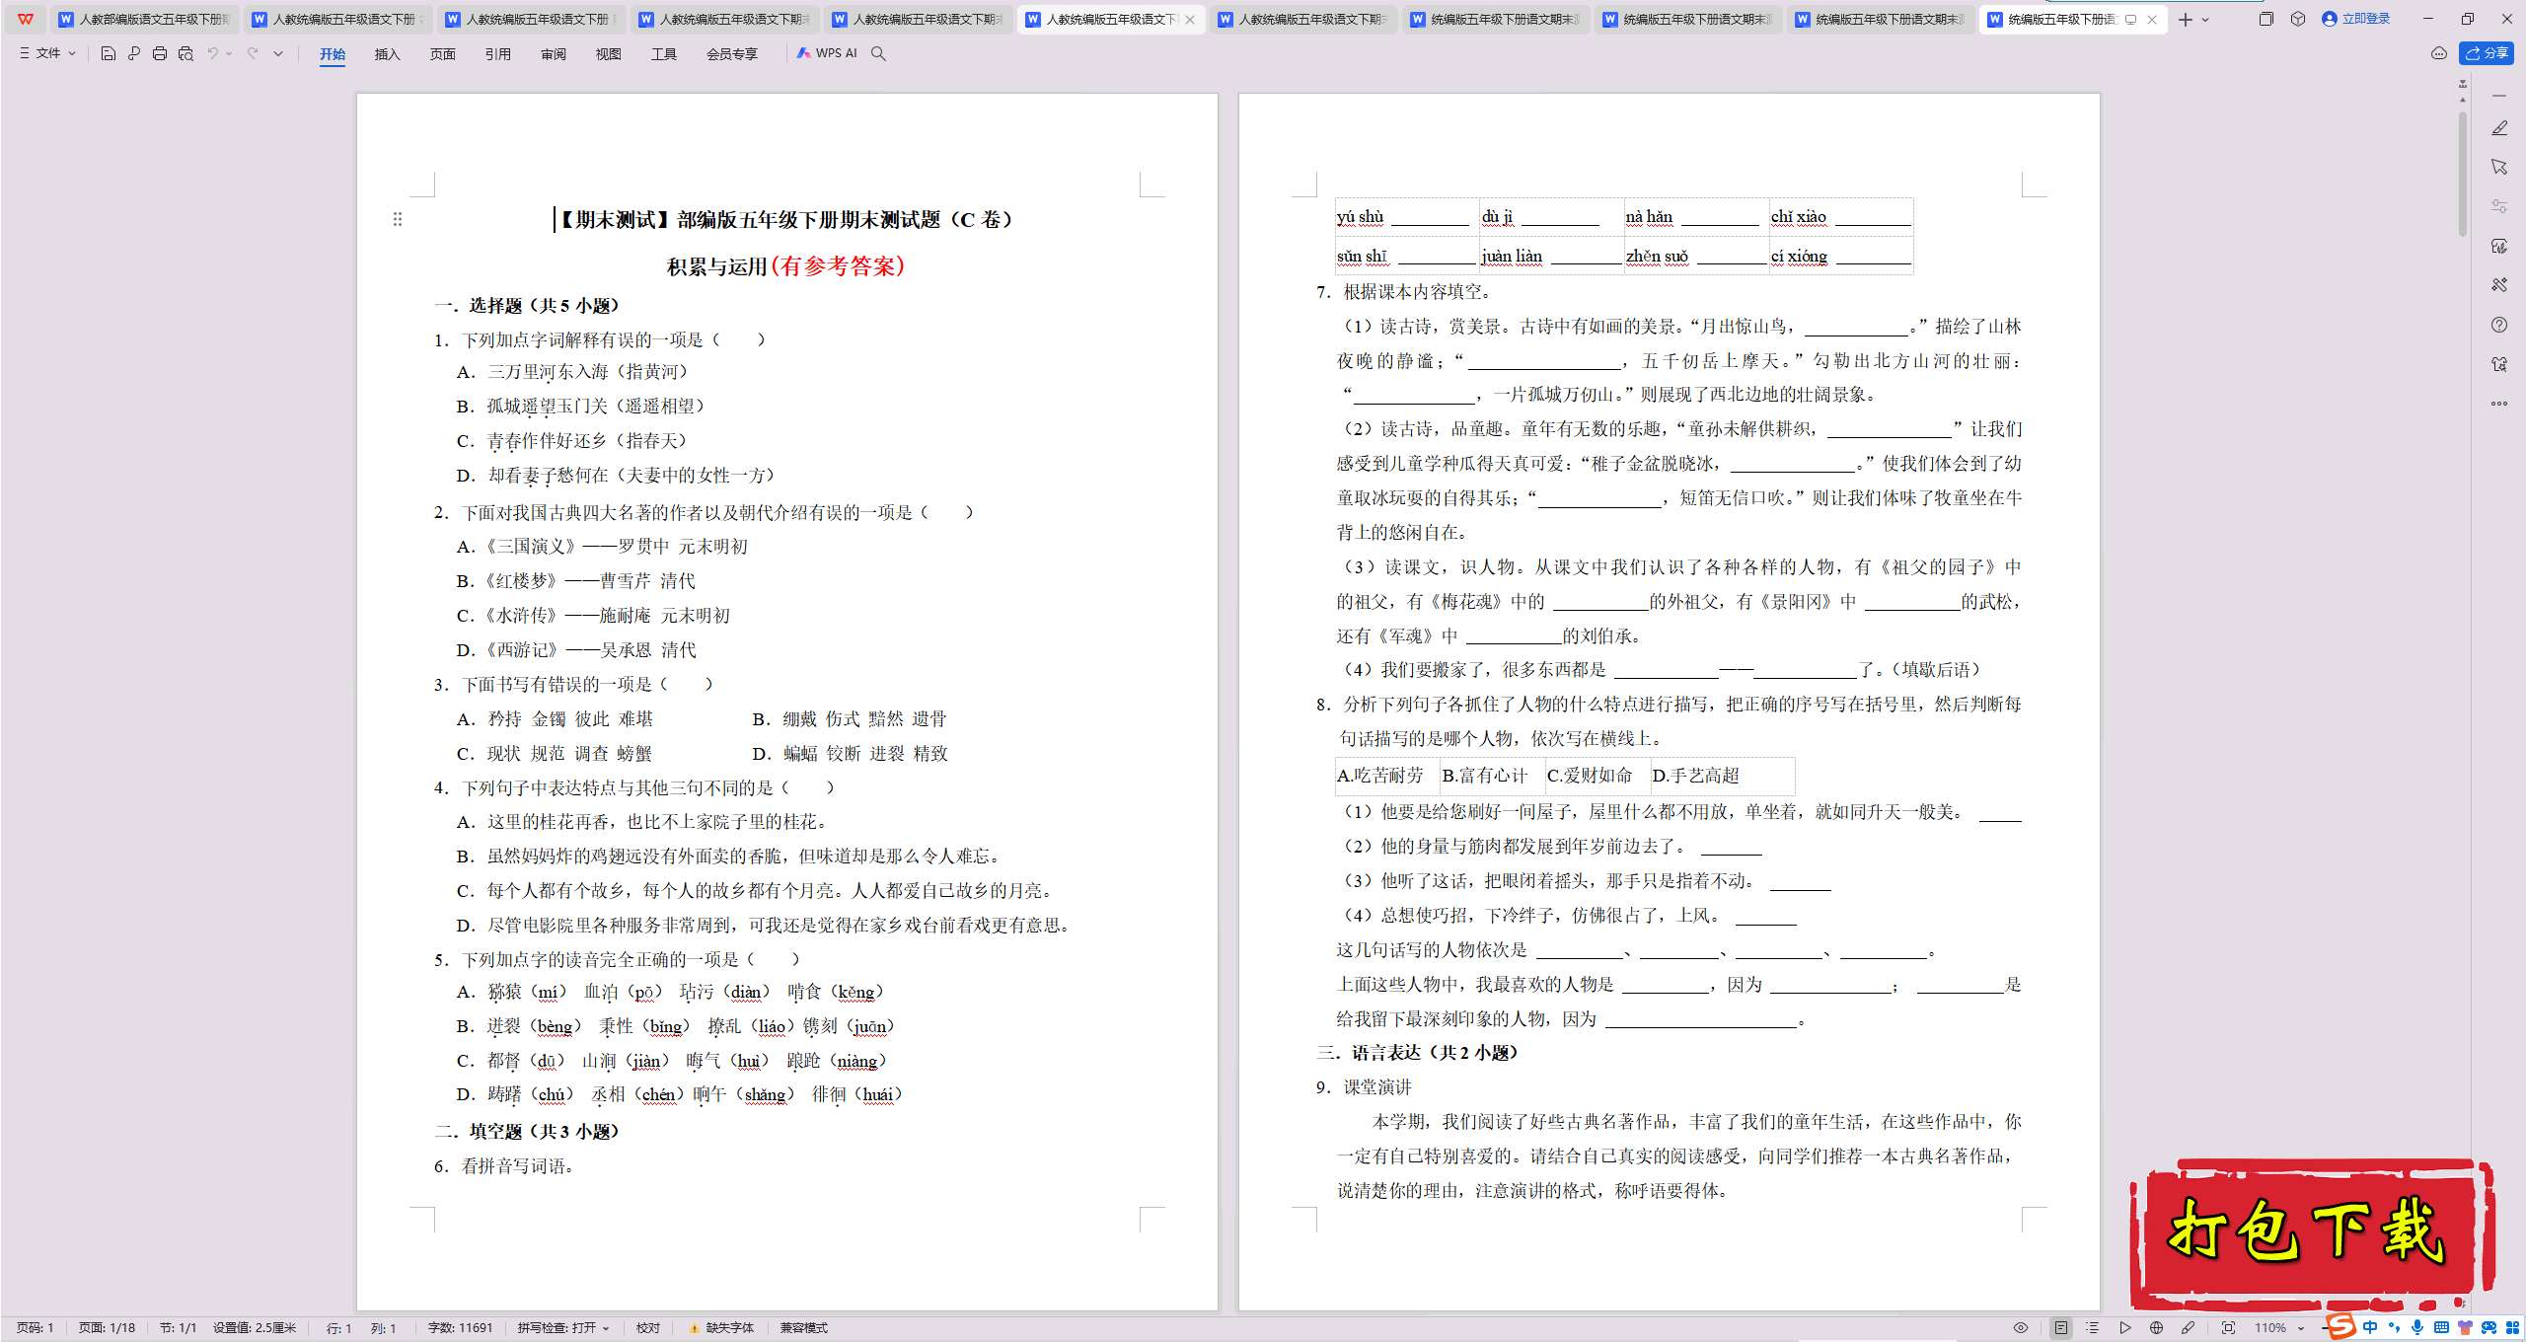Click the Undo arrow icon
Screen dimensions: 2526x1342
pos(212,53)
